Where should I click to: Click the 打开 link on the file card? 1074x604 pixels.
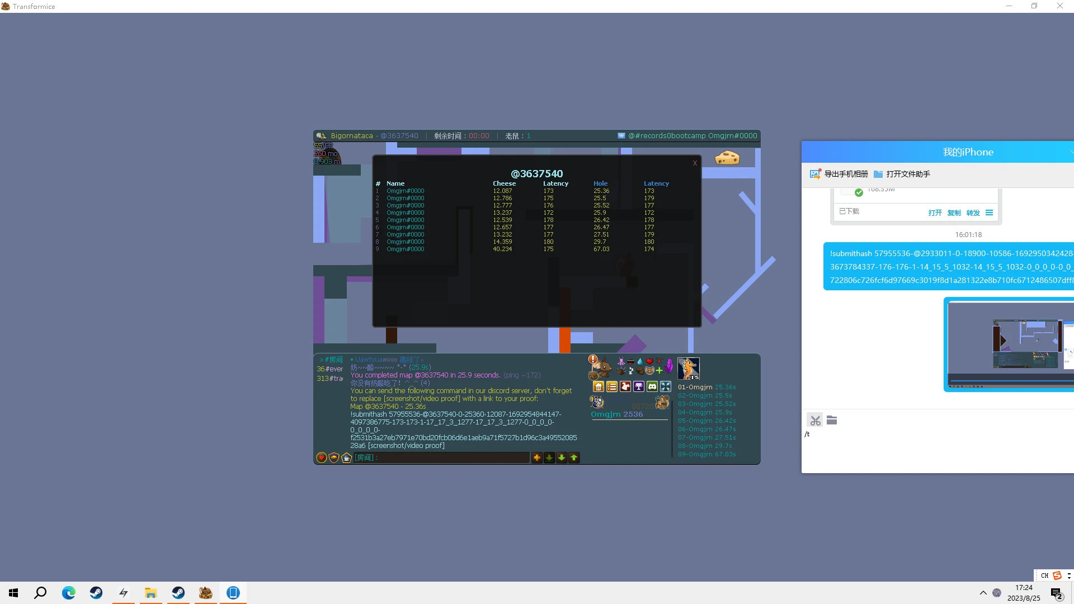click(x=935, y=213)
